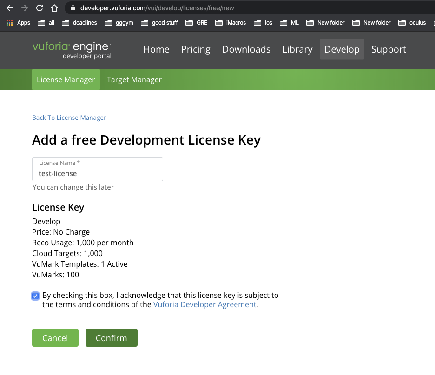435x375 pixels.
Task: Open the Downloads section
Action: pyautogui.click(x=246, y=49)
